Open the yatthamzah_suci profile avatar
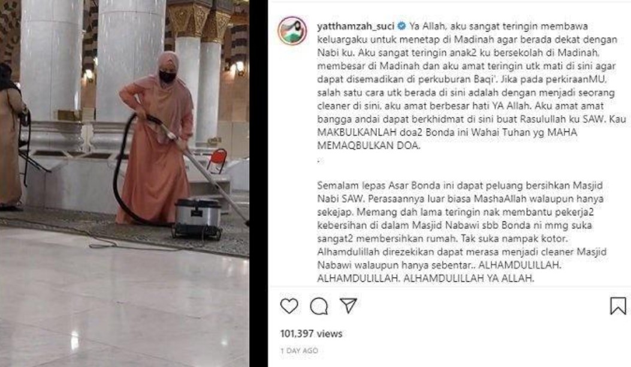The width and height of the screenshot is (631, 367). 292,31
